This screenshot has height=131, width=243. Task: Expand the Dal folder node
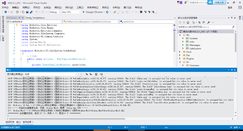tap(180, 55)
